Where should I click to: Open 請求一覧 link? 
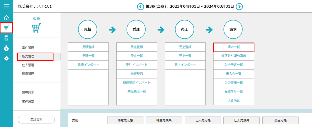pyautogui.click(x=234, y=47)
